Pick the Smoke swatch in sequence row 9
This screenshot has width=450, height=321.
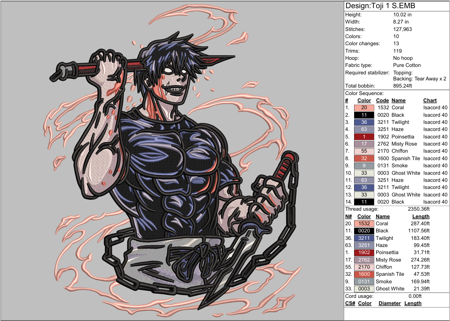364,165
